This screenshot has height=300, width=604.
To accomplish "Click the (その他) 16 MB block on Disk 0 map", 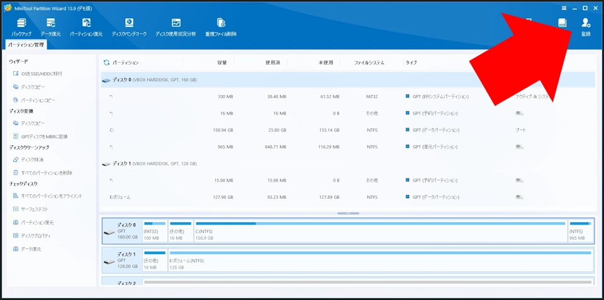I will [181, 231].
